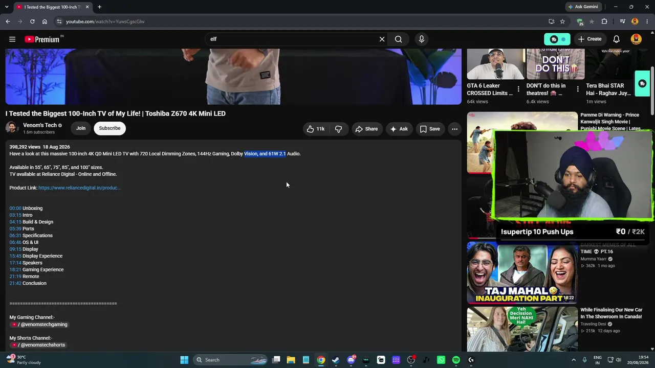Start voice search with the microphone
This screenshot has height=368, width=655.
click(x=422, y=39)
